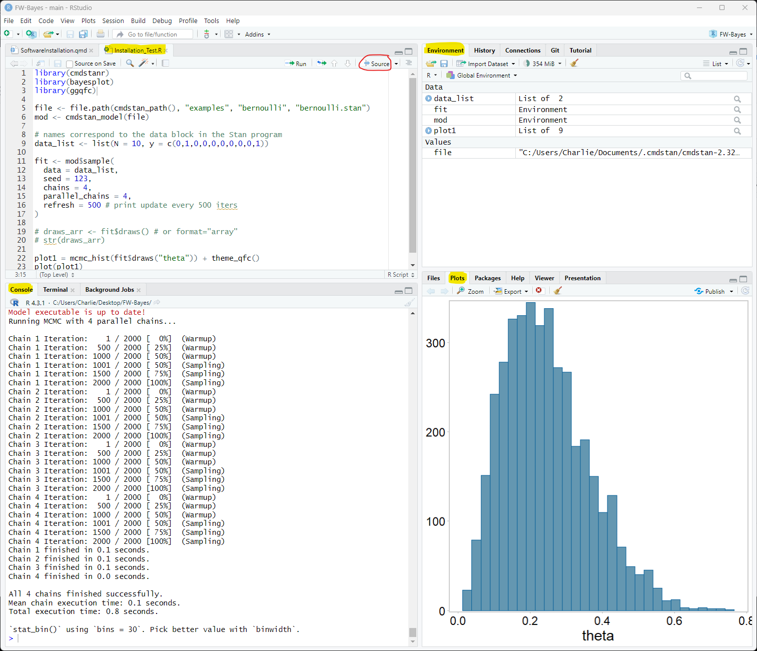Click the magnifier Find/Replace icon in editor
757x651 pixels.
[x=130, y=63]
